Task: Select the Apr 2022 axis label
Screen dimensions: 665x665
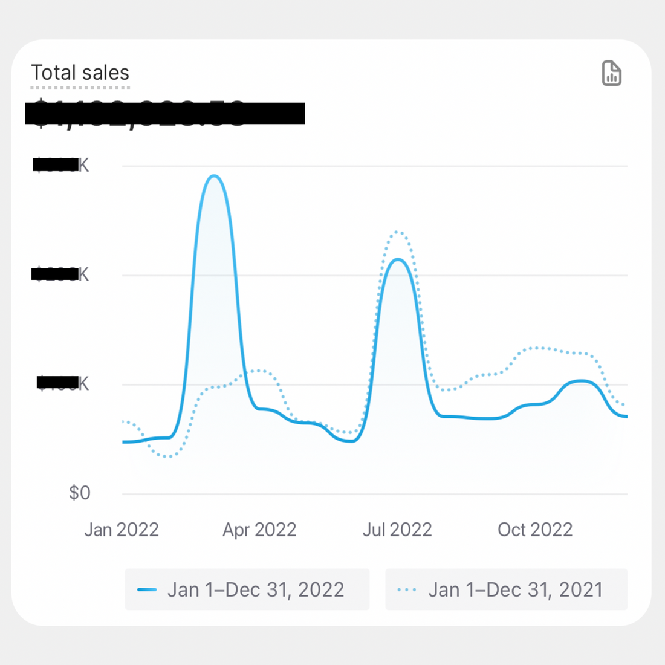Action: (x=259, y=530)
